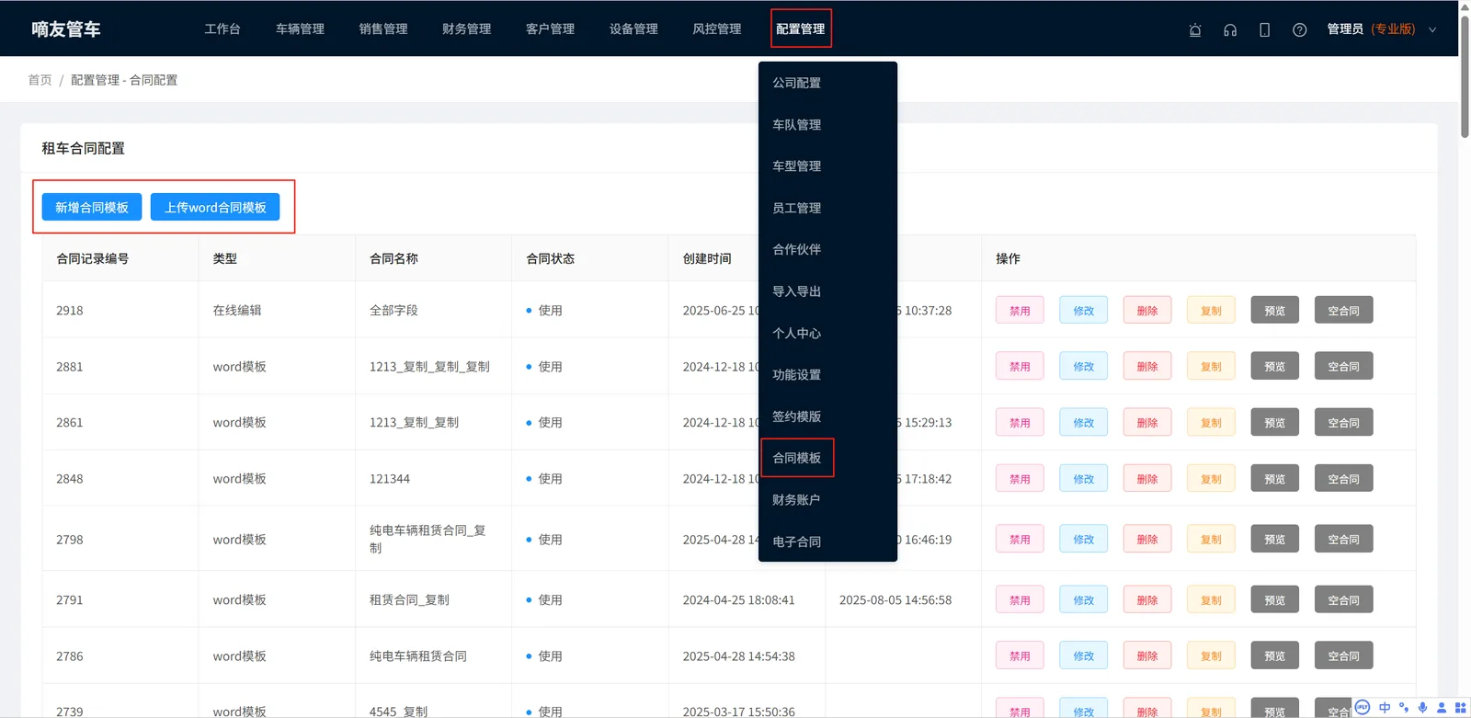Navigate to 首页 in the breadcrumb
The image size is (1471, 718).
(40, 80)
